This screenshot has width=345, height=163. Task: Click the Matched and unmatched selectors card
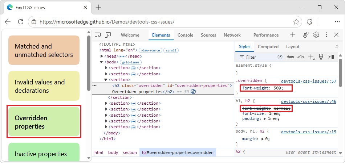(44, 50)
